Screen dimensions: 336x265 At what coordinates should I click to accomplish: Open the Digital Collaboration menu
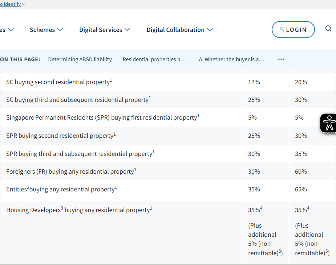[x=175, y=30]
